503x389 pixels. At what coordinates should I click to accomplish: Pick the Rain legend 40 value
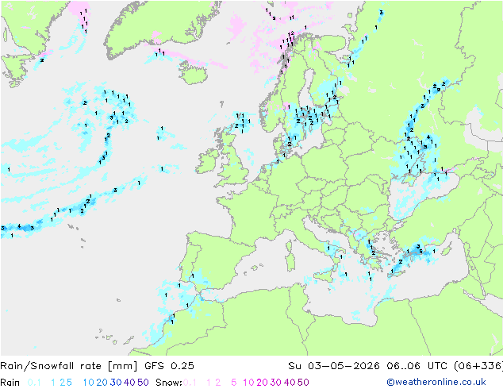click(129, 383)
